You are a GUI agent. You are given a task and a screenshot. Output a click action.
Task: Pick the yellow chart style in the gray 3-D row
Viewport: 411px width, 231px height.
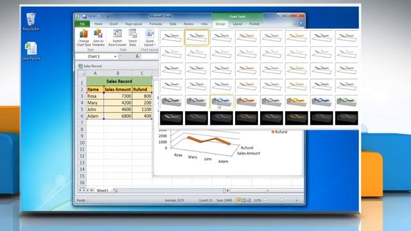297,102
